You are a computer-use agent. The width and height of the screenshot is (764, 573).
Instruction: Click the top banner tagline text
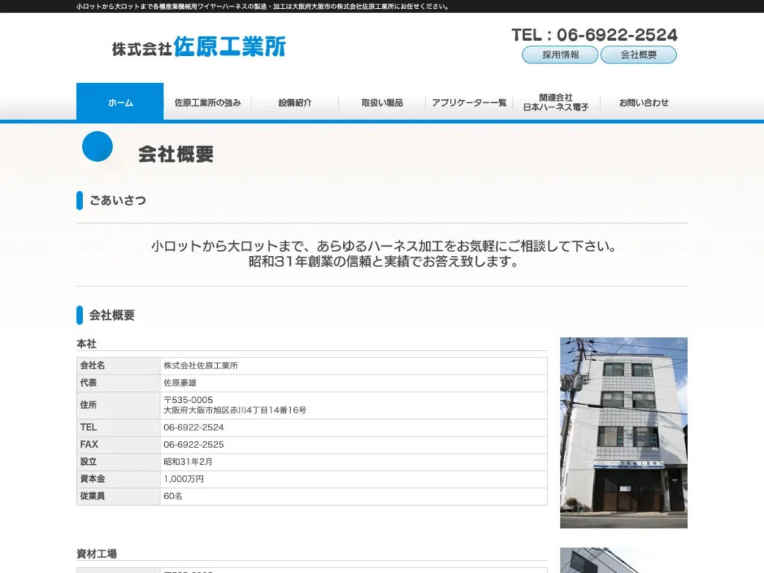(x=263, y=6)
